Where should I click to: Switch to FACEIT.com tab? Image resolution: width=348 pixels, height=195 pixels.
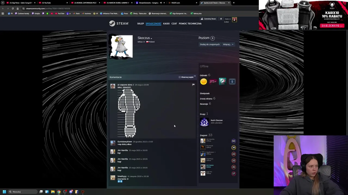[182, 3]
